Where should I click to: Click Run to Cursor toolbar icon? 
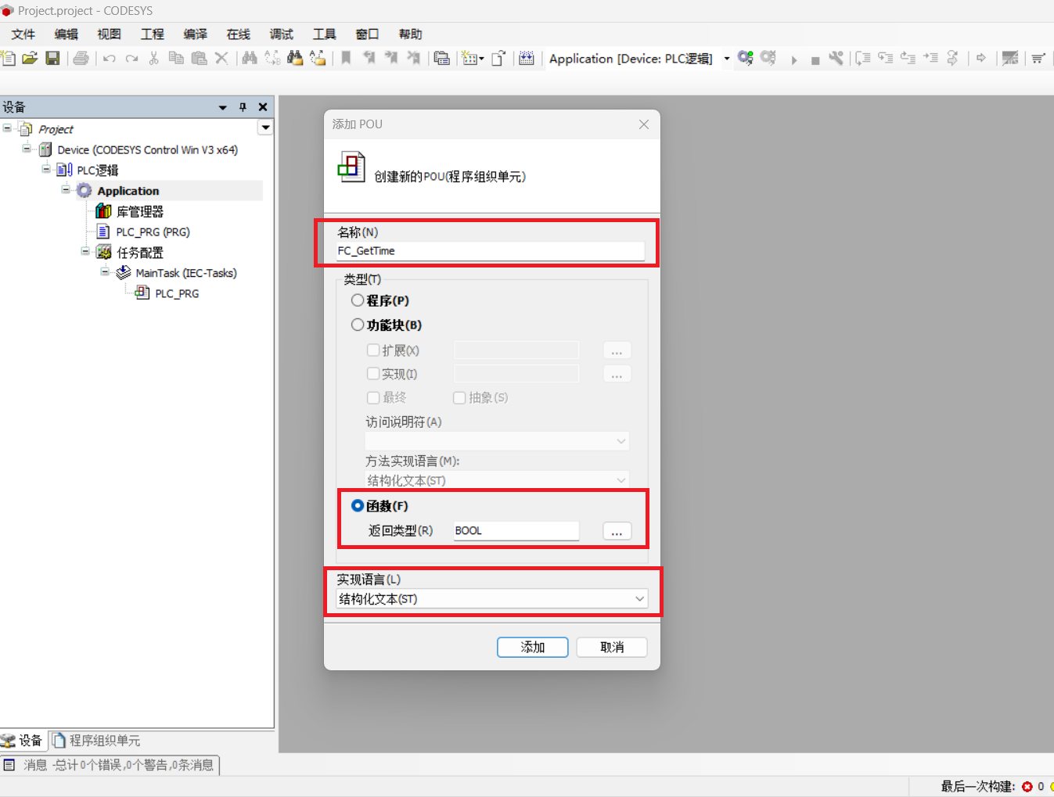(930, 58)
